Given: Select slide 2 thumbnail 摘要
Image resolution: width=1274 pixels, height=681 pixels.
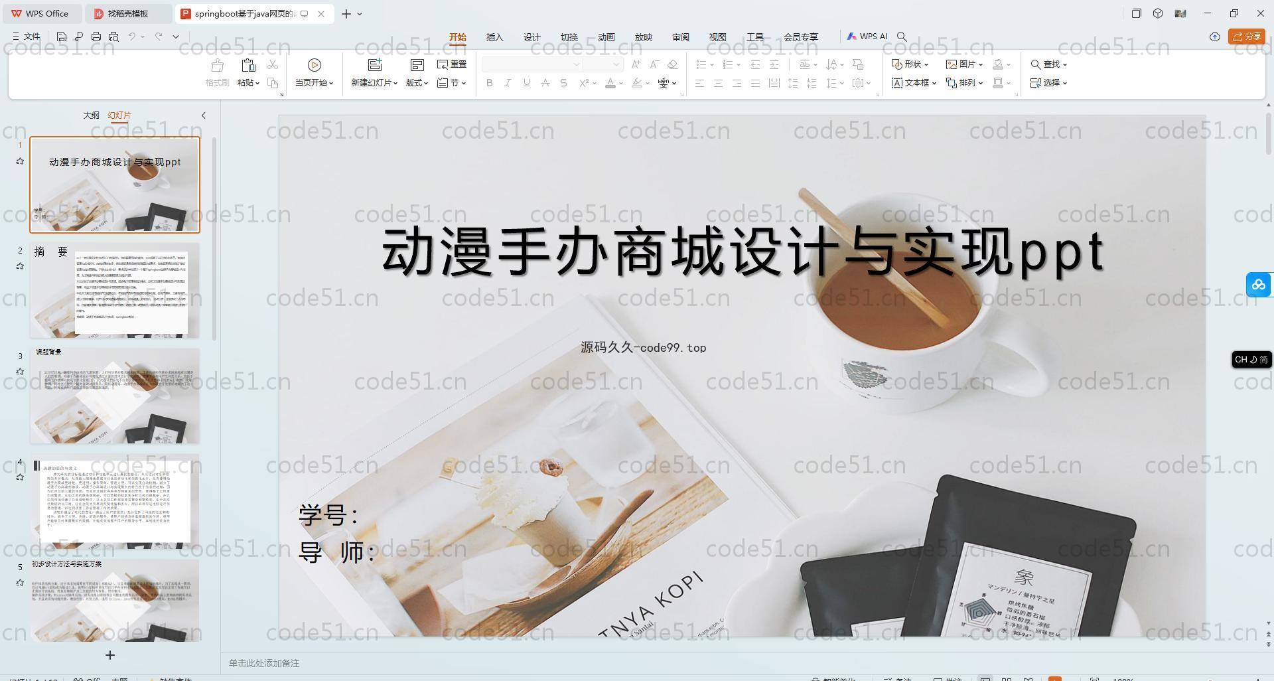Looking at the screenshot, I should tap(115, 291).
